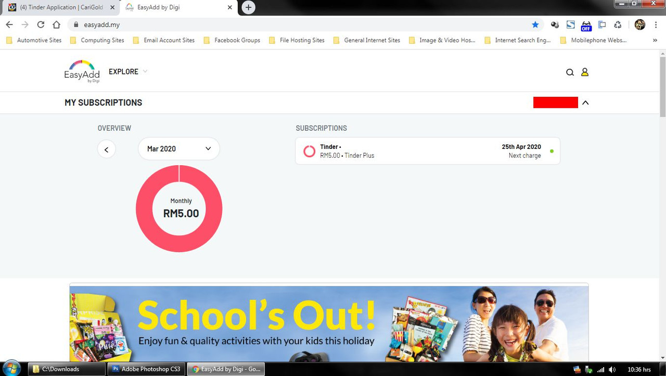Viewport: 666px width, 376px height.
Task: Open Email Account Sites bookmark folder
Action: 164,40
